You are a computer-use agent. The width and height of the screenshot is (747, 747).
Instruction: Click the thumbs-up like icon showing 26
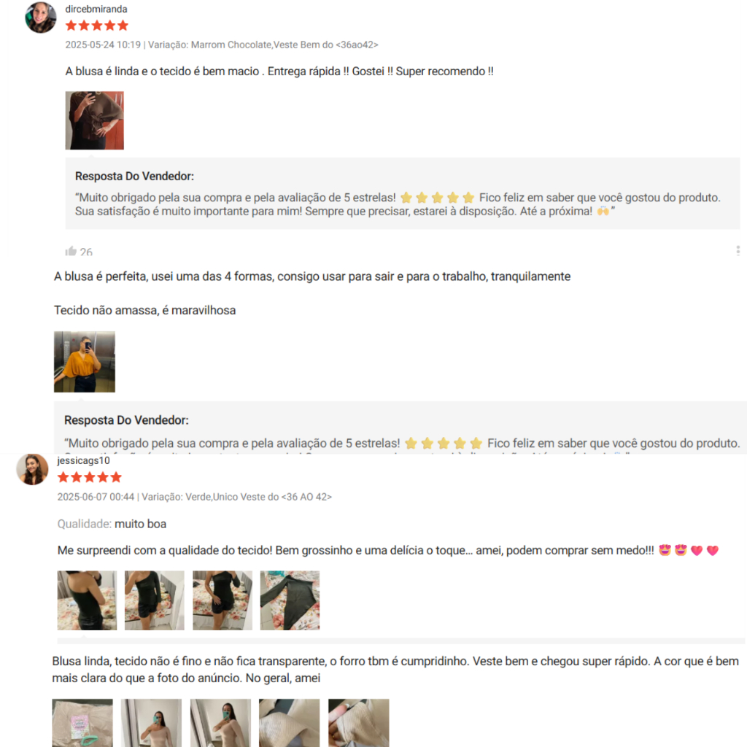pos(71,251)
